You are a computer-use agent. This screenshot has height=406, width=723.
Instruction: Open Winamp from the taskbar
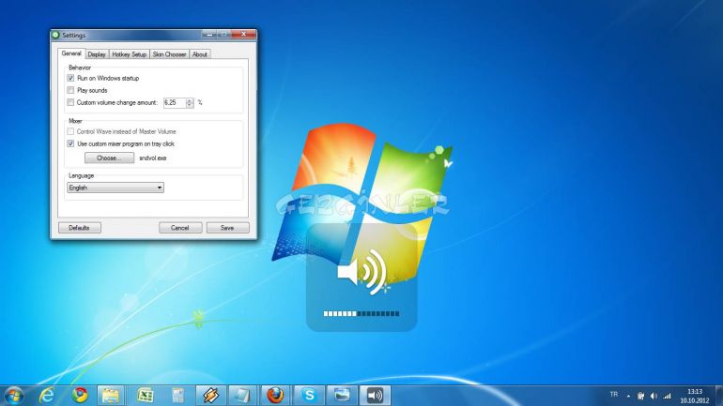[210, 396]
